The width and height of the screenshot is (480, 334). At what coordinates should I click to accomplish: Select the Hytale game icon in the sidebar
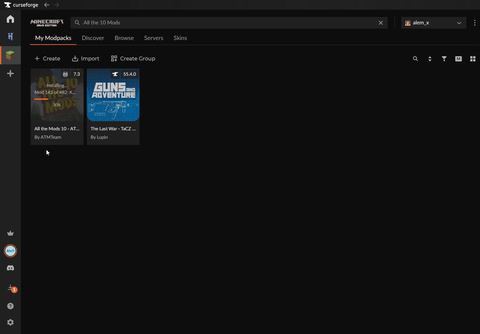click(10, 37)
